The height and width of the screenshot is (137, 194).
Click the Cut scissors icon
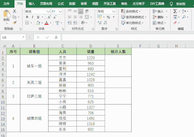pos(15,11)
